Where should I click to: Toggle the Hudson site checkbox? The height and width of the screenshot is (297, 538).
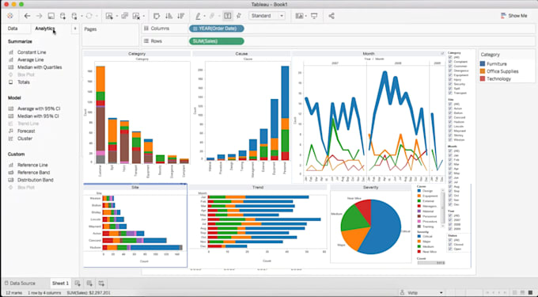tap(450, 122)
